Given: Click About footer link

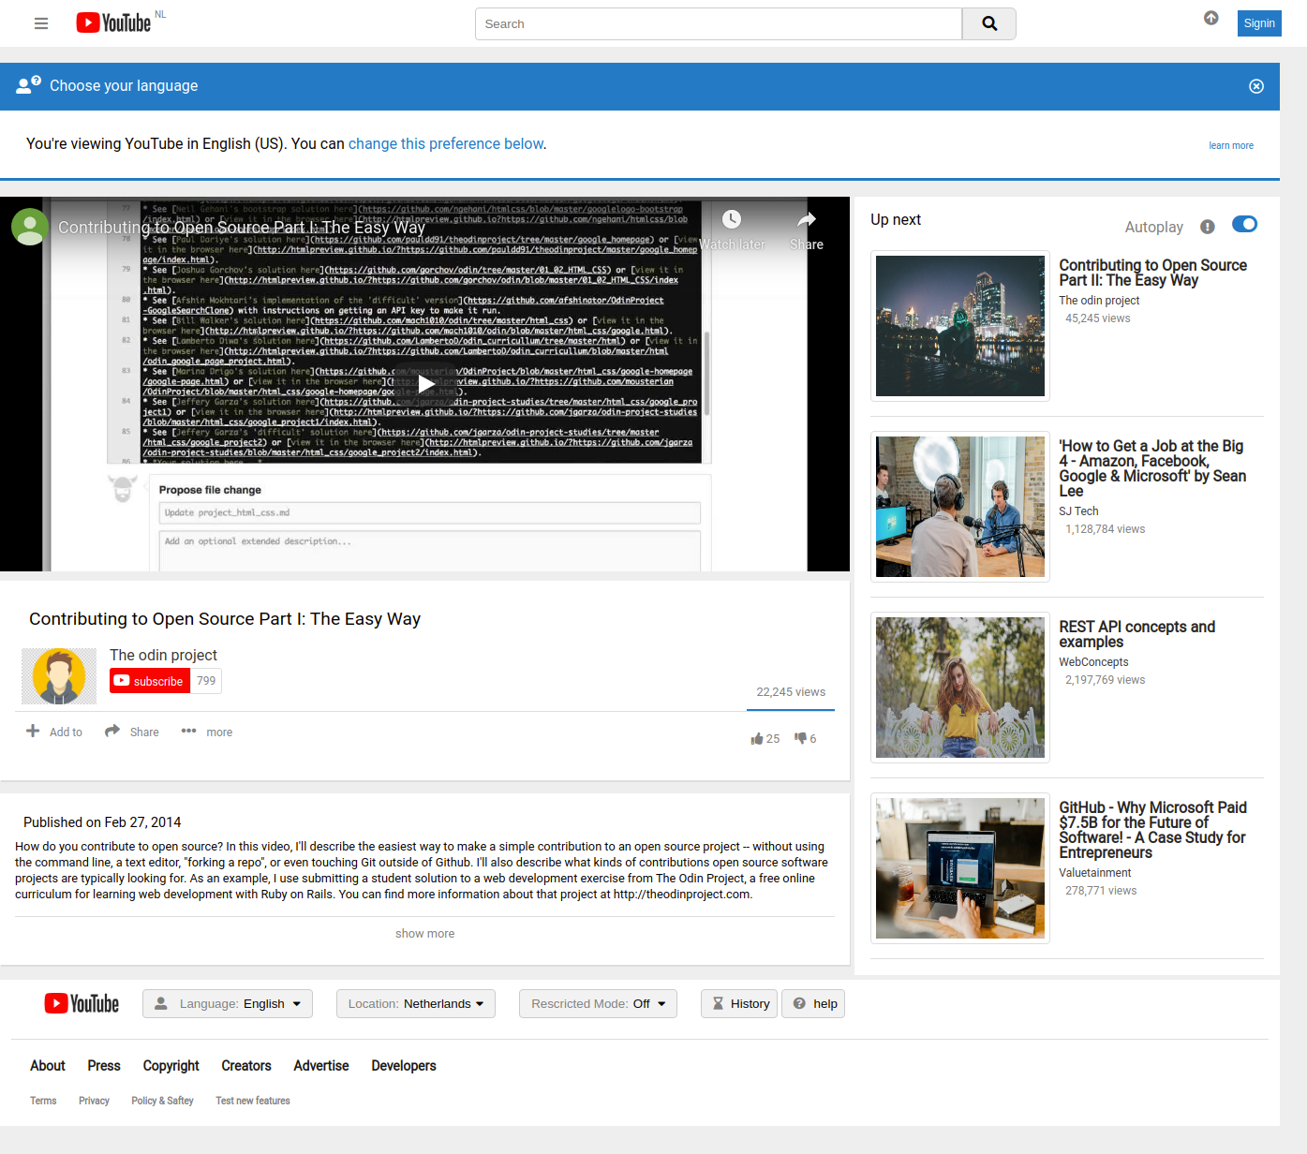Looking at the screenshot, I should (x=48, y=1066).
